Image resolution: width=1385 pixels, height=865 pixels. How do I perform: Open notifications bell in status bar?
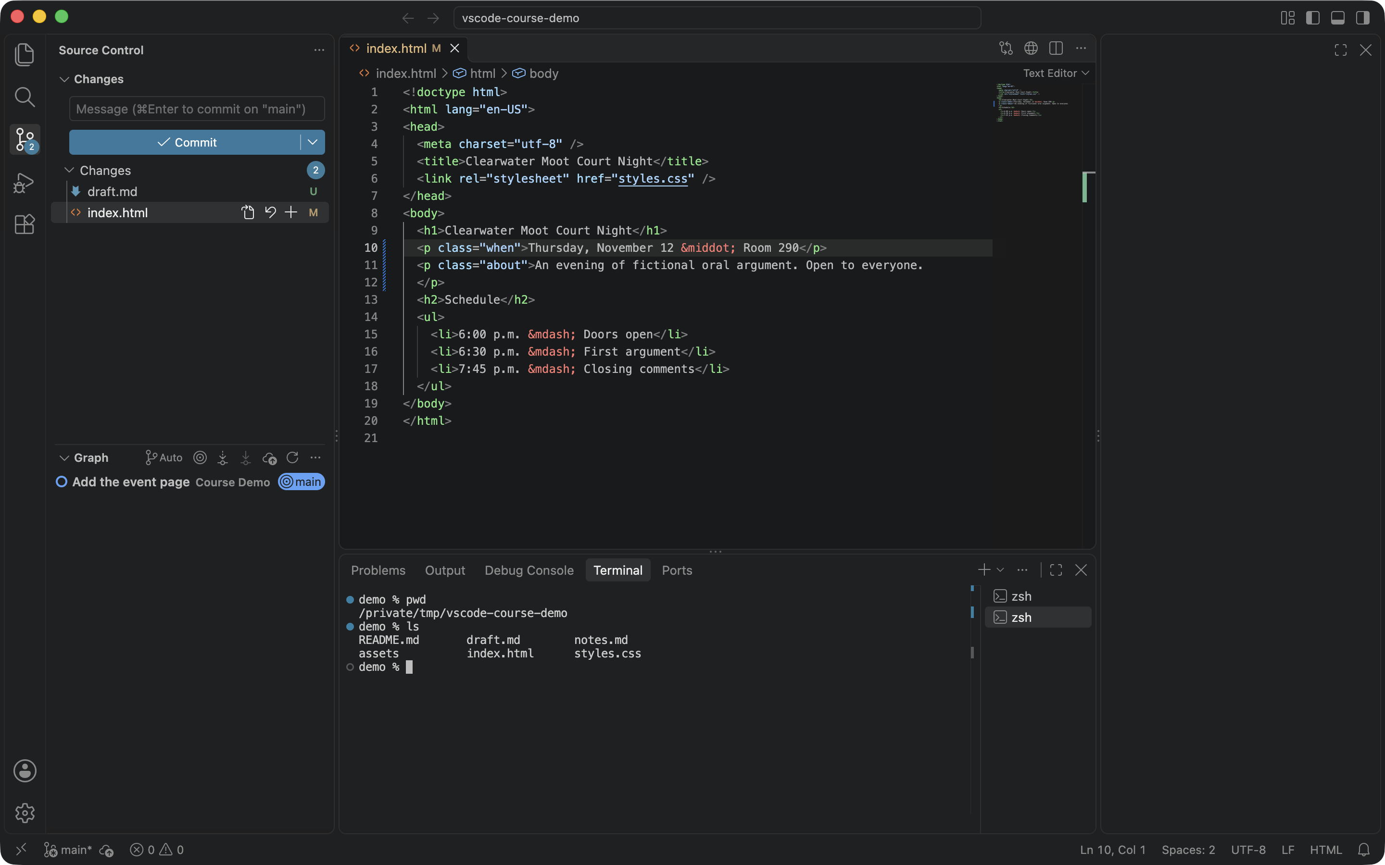click(x=1364, y=850)
